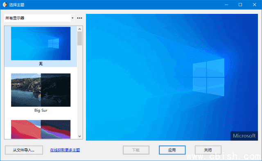Click the large wallpaper preview image
This screenshot has height=161, width=262.
tap(172, 77)
